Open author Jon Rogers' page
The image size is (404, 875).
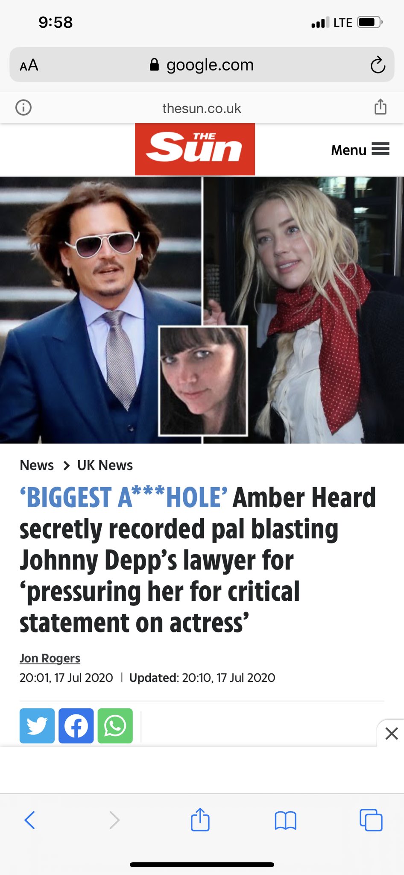pos(50,658)
